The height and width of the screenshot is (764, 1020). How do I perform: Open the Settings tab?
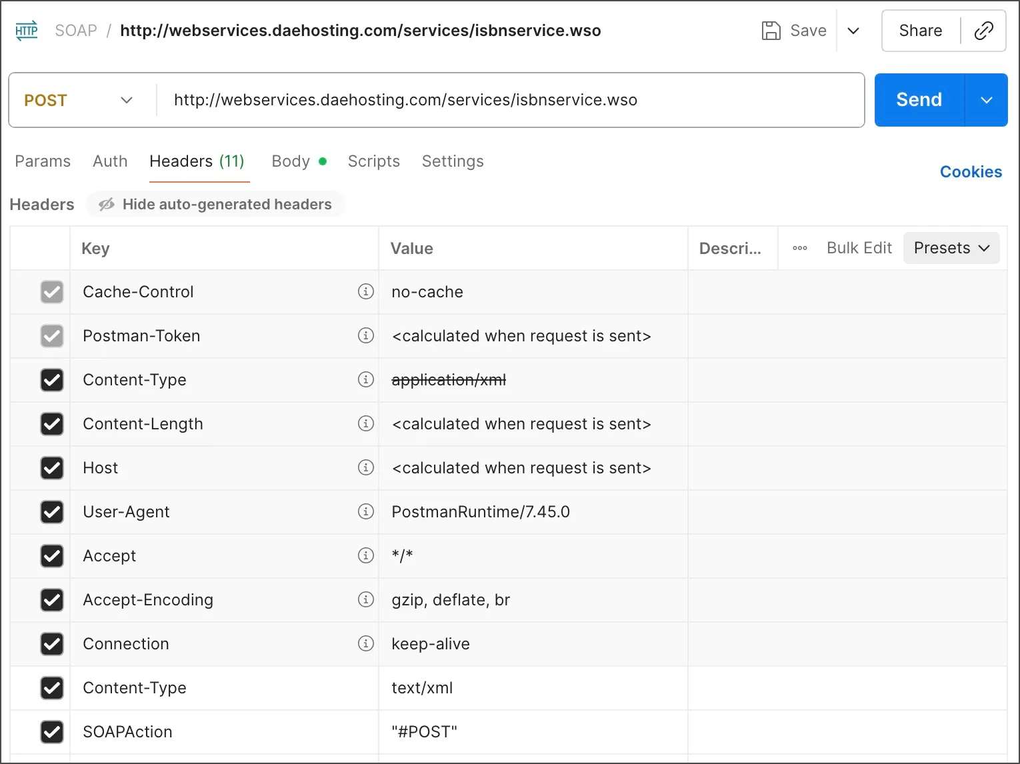pos(453,161)
